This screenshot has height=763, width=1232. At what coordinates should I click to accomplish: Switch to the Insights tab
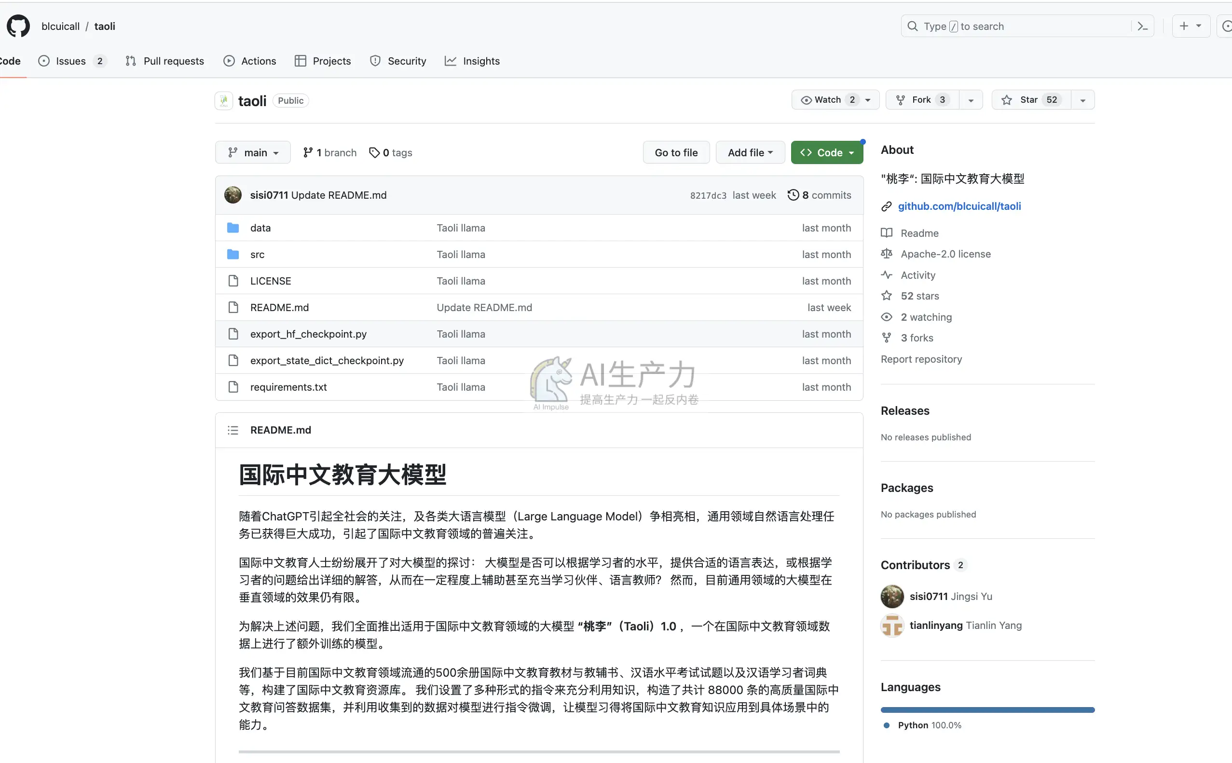point(472,61)
